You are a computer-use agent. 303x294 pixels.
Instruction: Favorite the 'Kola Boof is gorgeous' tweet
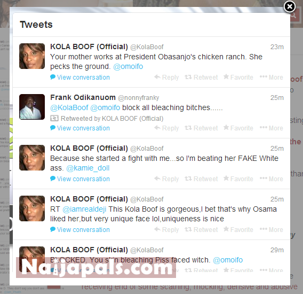(x=238, y=229)
